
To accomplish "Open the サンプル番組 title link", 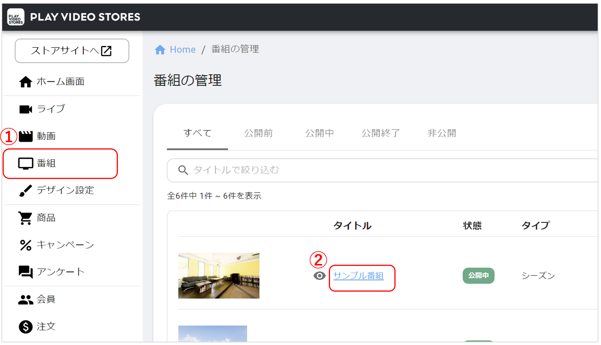I will (x=358, y=276).
